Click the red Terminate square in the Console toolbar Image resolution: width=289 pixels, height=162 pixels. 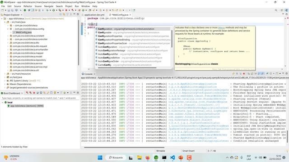click(x=244, y=74)
